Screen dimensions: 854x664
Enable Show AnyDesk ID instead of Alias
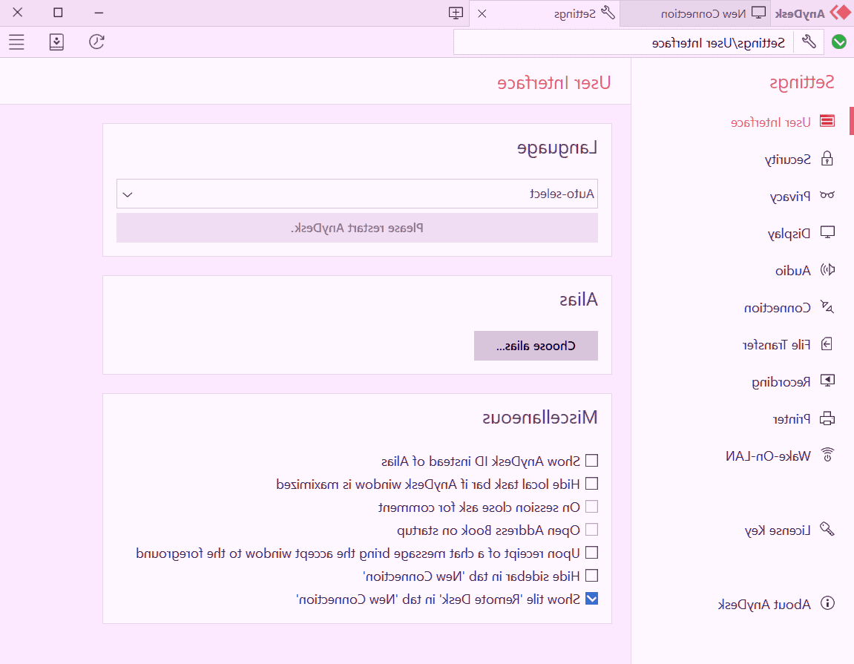pyautogui.click(x=591, y=461)
